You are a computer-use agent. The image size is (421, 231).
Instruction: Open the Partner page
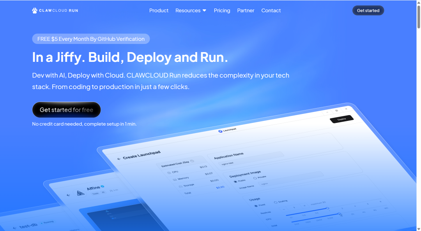pos(246,10)
